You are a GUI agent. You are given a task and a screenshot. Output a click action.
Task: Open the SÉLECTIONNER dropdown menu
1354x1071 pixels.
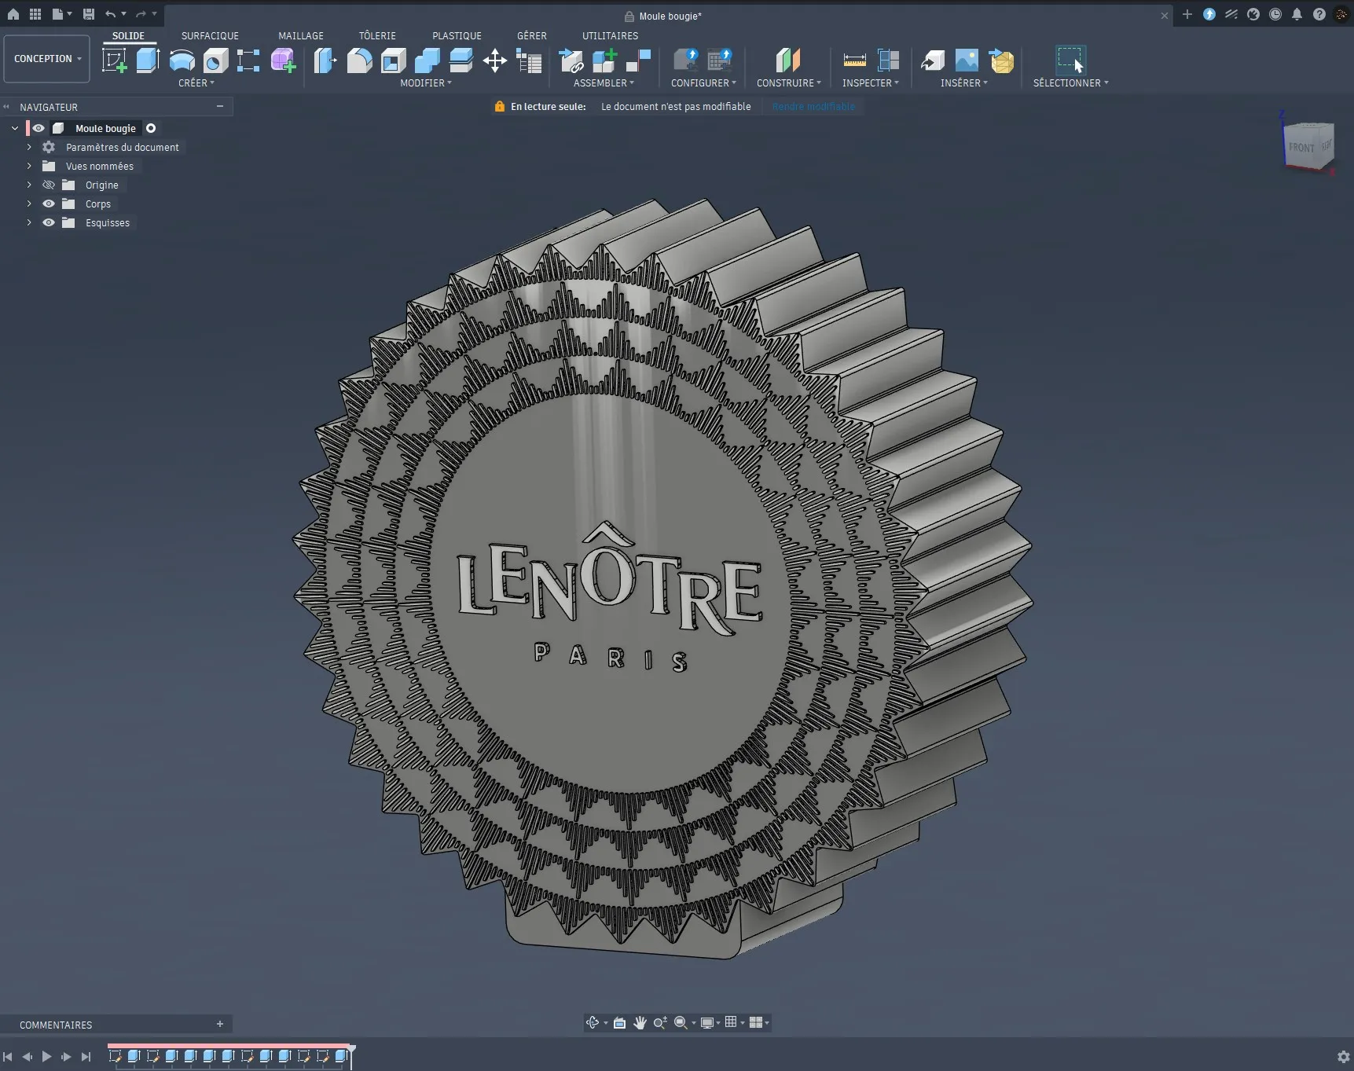pyautogui.click(x=1070, y=83)
